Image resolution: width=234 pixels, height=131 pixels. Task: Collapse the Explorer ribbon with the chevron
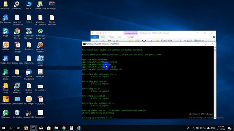[211, 37]
